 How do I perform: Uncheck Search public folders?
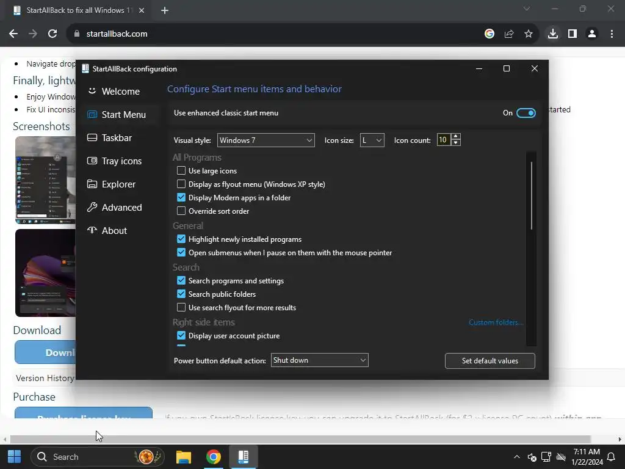tap(181, 294)
